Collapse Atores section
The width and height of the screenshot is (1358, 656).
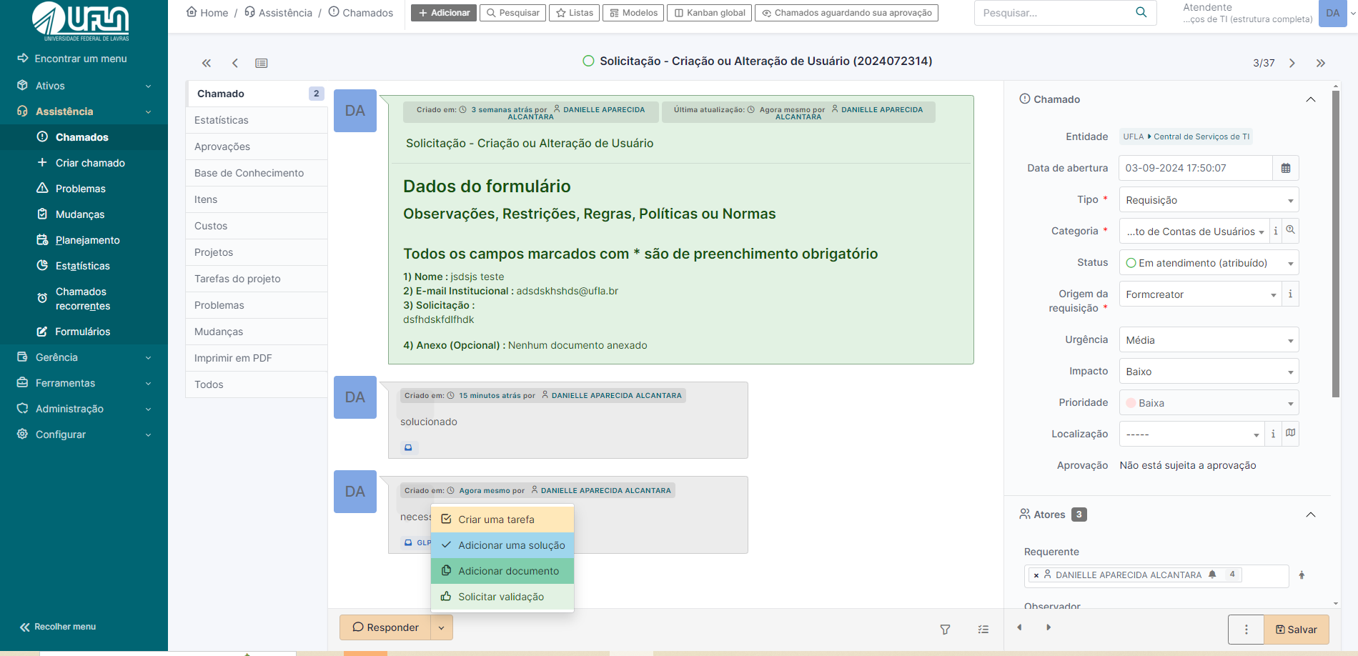click(1311, 515)
